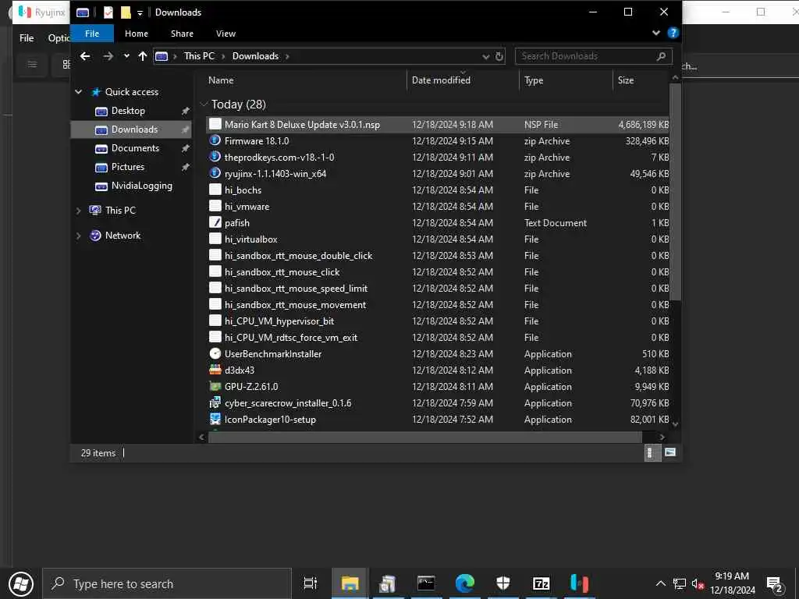The height and width of the screenshot is (599, 799).
Task: Open the File ribbon tab
Action: 92,34
